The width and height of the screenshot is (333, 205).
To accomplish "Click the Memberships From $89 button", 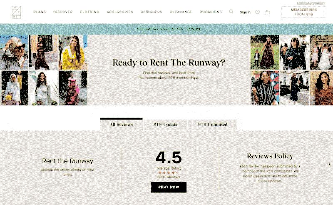I will pyautogui.click(x=304, y=12).
